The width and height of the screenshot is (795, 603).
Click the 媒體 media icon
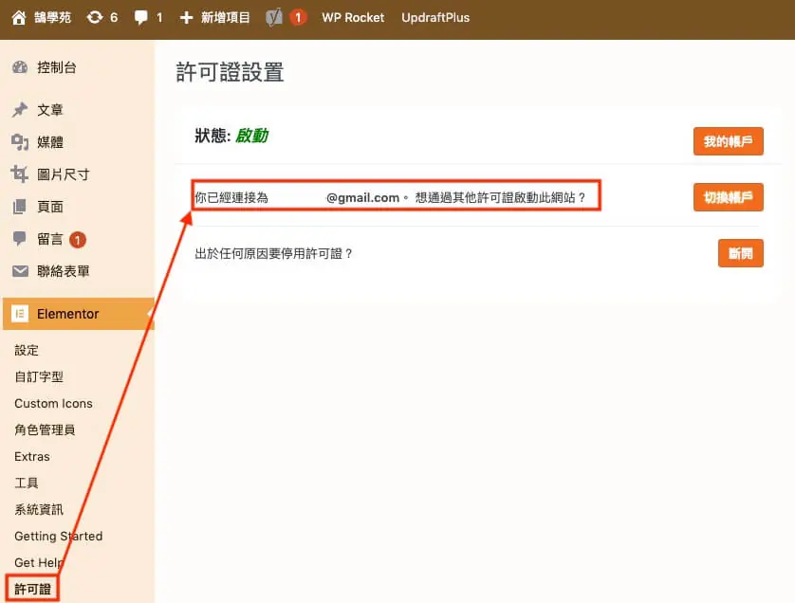(x=20, y=142)
